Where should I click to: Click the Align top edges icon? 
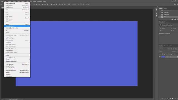click(x=34, y=4)
